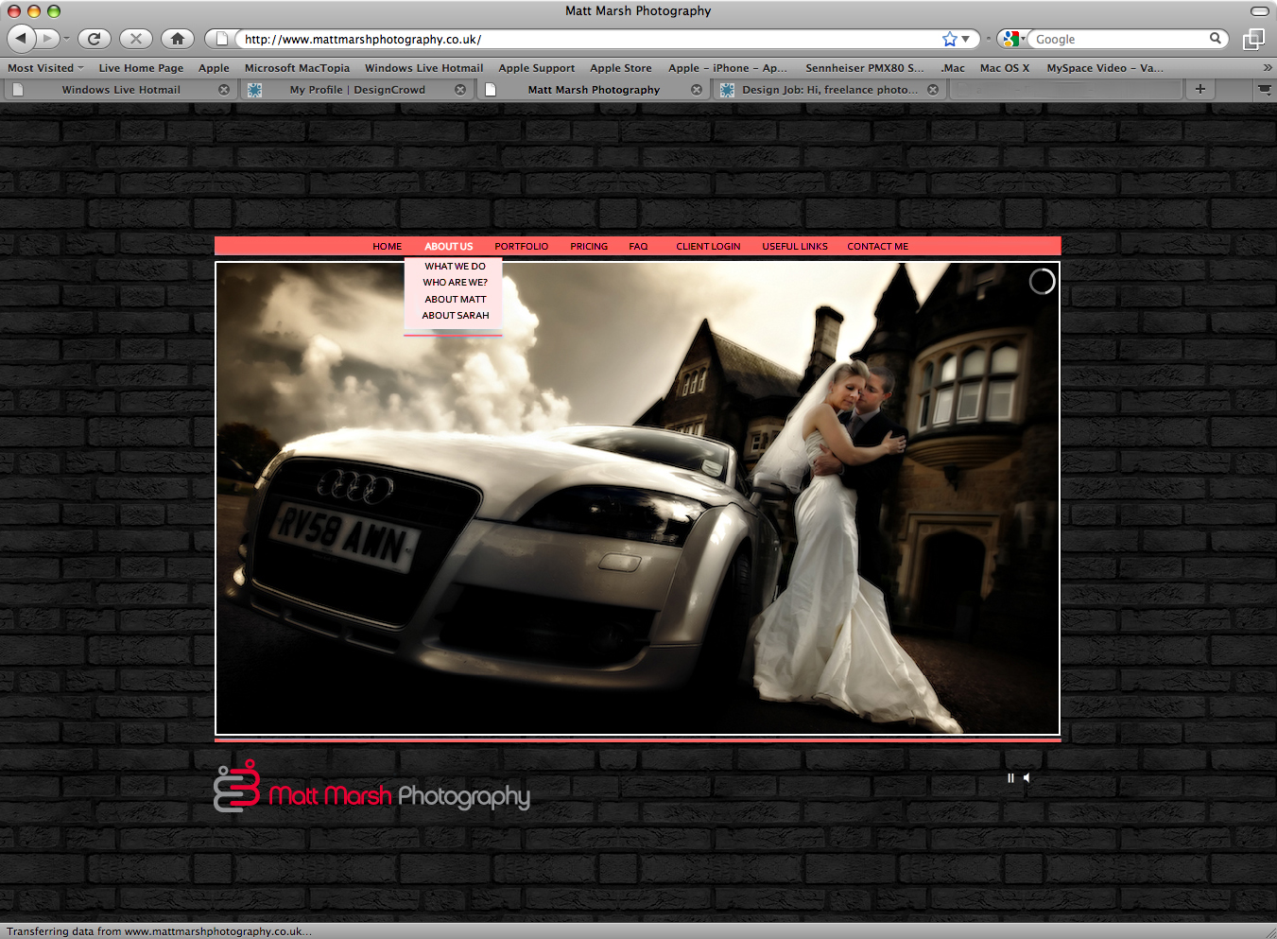Pause the slideshow playback
The image size is (1277, 939).
pyautogui.click(x=1010, y=777)
